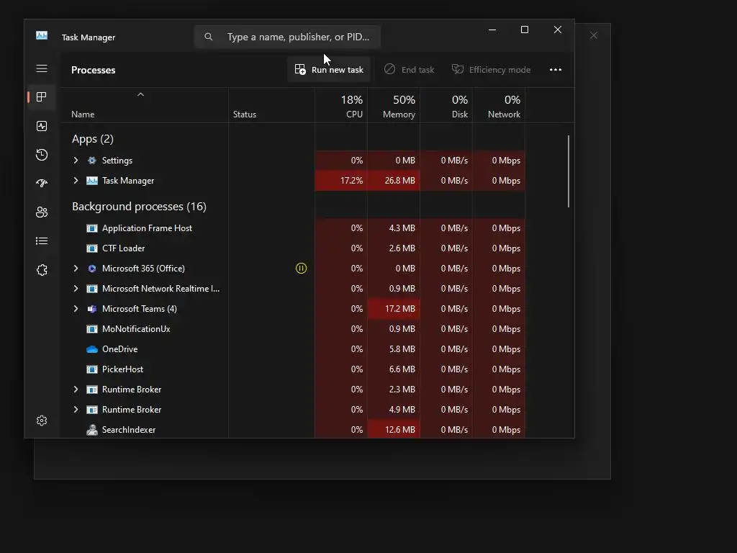Open Startup apps in sidebar
Screen dimensions: 737x553
point(42,184)
